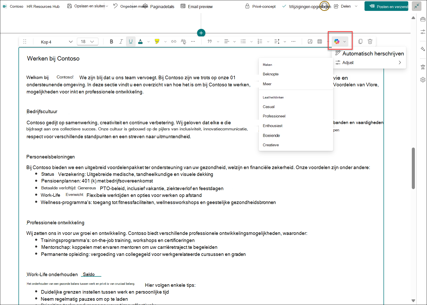Choose Automatisch herschrijven

point(369,53)
